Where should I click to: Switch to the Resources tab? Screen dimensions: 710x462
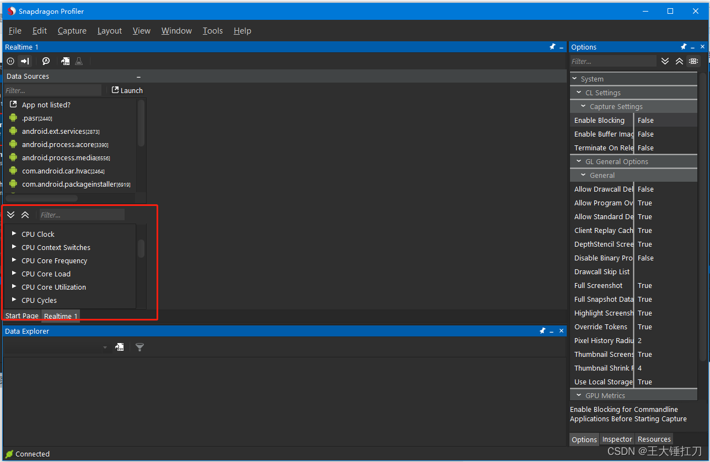[654, 439]
